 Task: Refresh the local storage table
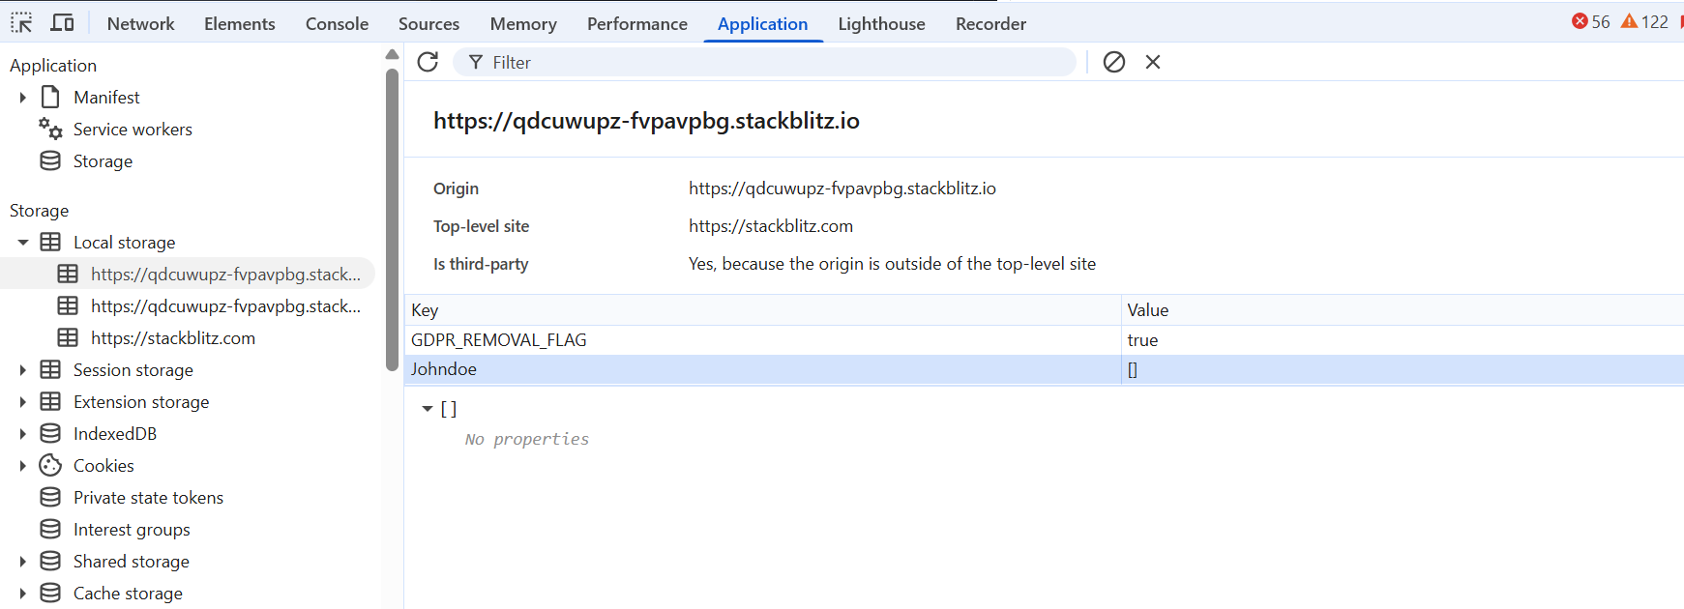428,62
